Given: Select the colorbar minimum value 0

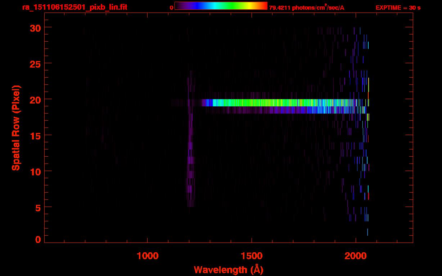Looking at the screenshot, I should pos(172,8).
